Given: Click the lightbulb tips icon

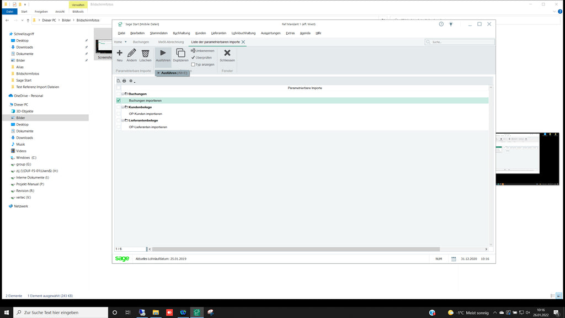Looking at the screenshot, I should 451,24.
